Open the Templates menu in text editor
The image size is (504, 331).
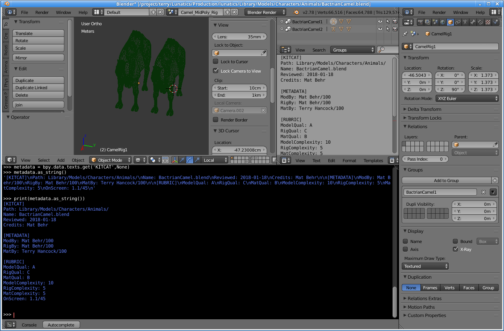tap(373, 160)
